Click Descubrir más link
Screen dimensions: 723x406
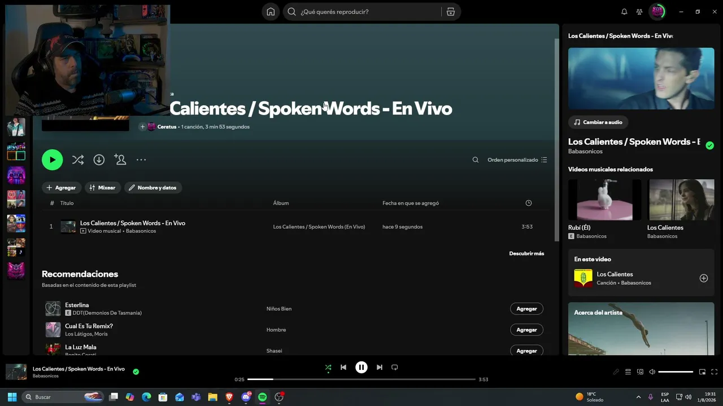coord(526,254)
